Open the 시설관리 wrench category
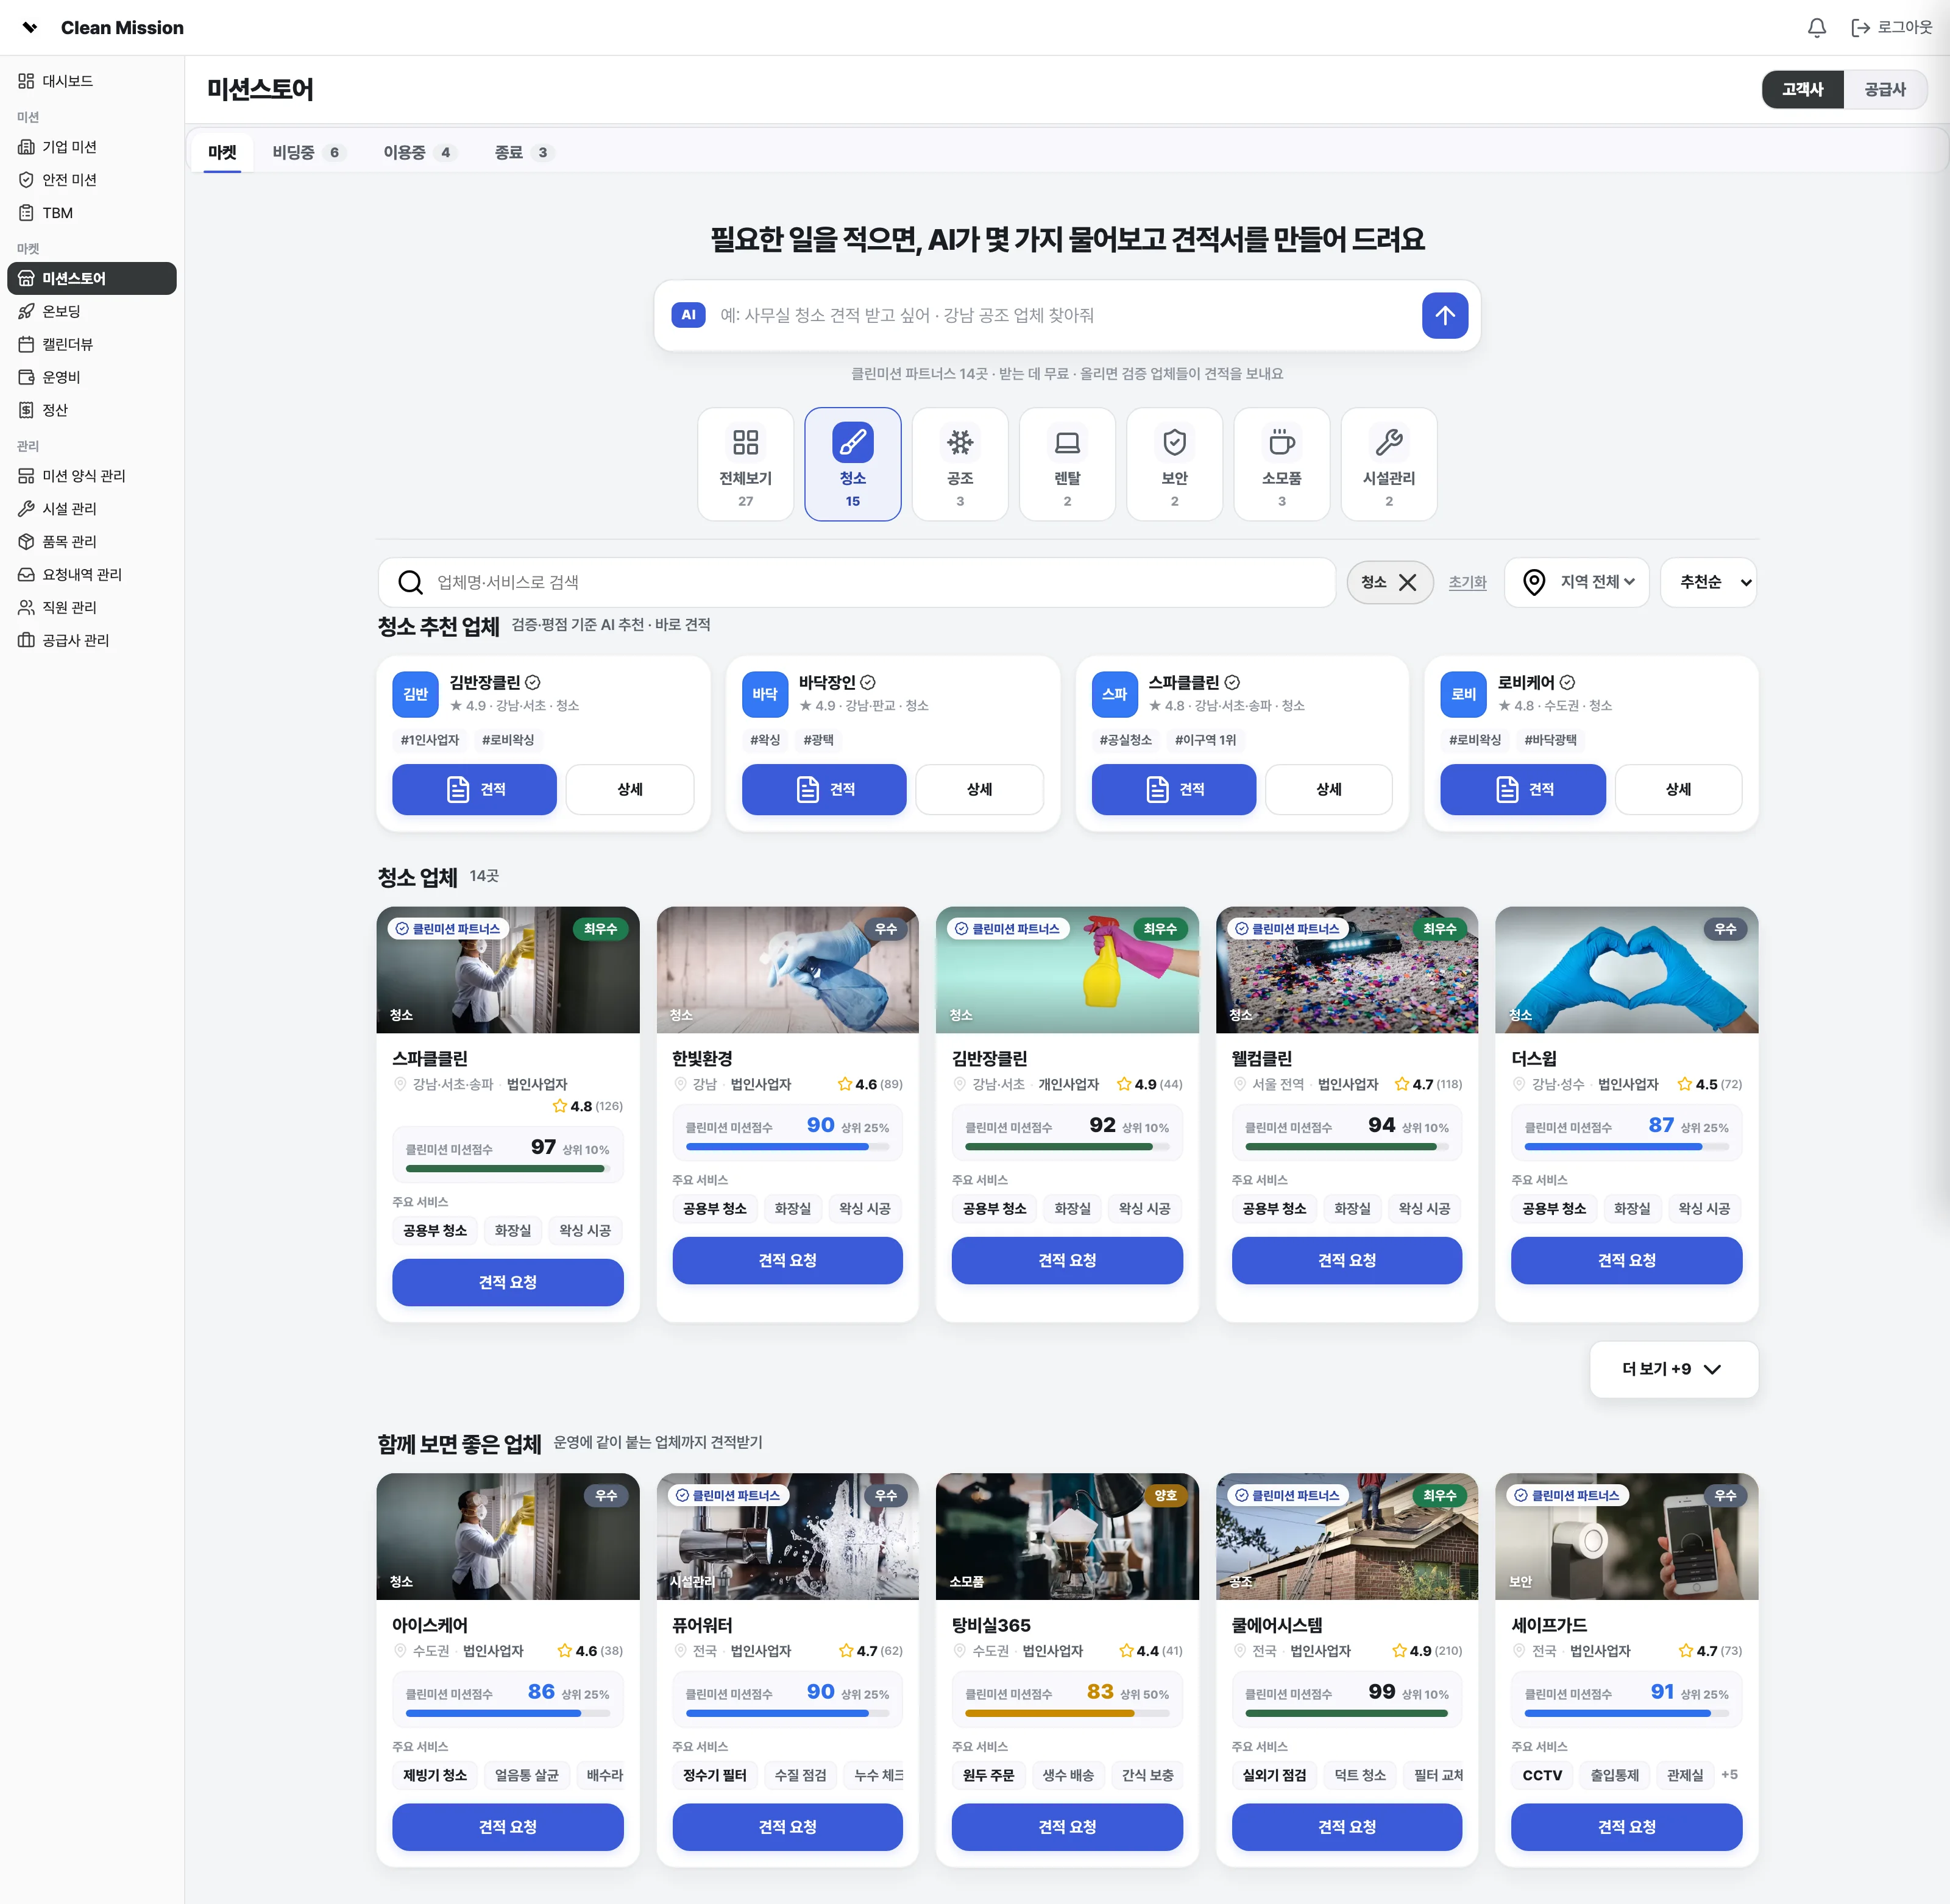Screen dimensions: 1950x1904 pos(1388,464)
